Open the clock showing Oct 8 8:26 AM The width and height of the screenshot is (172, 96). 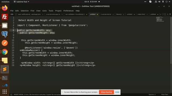(x=91, y=2)
